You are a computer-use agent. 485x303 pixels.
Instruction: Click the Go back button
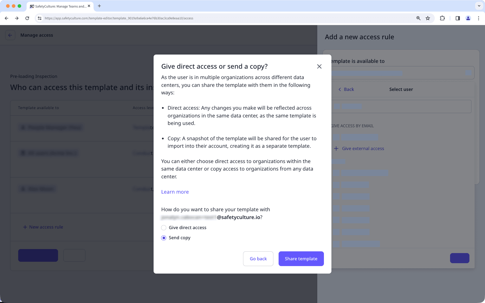click(258, 259)
